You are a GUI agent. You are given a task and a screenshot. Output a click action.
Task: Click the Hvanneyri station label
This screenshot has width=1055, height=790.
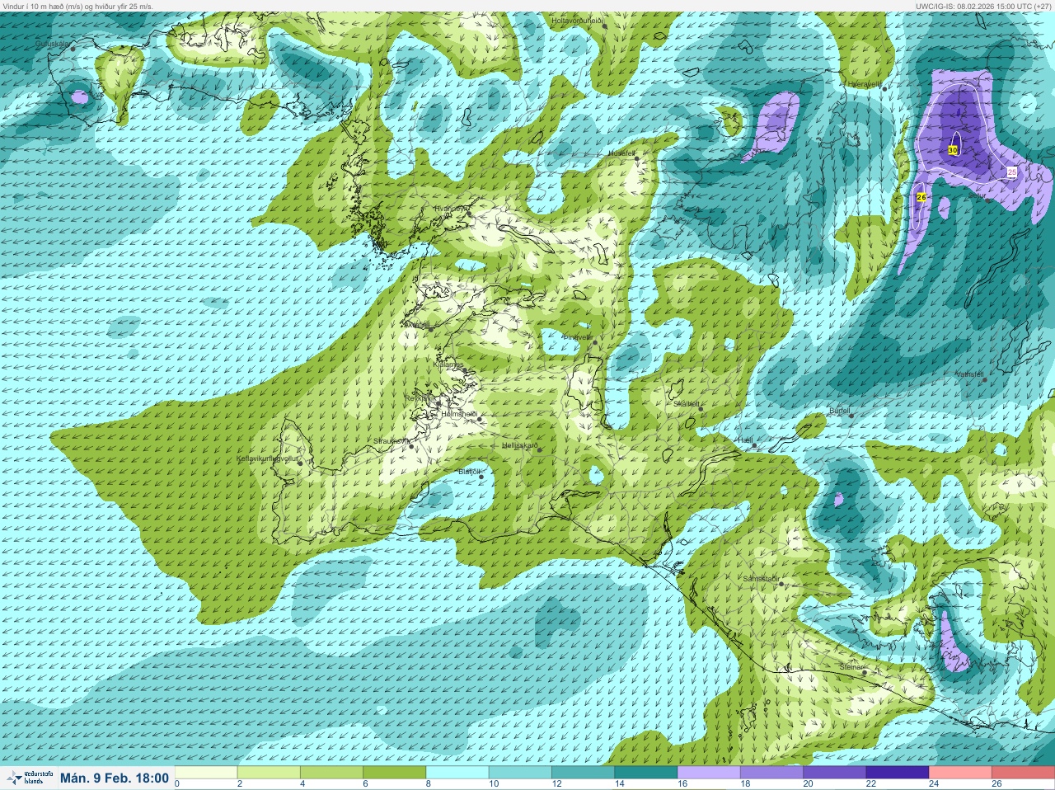tap(451, 209)
